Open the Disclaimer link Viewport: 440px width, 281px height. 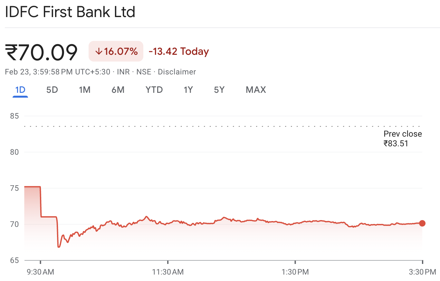point(177,72)
